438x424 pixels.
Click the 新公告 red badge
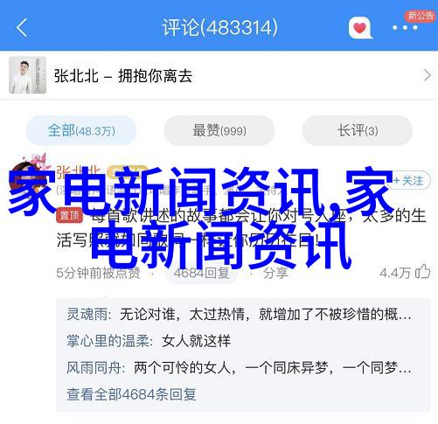419,16
